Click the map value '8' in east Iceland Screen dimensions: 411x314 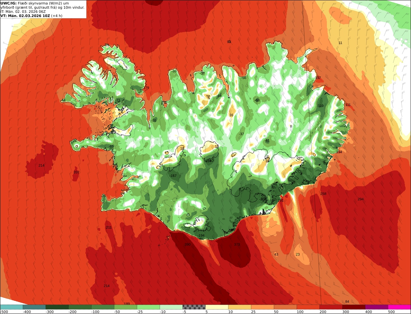point(291,126)
